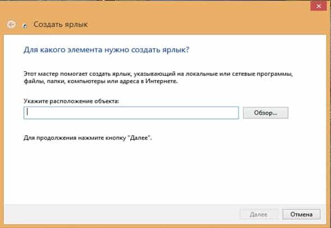The width and height of the screenshot is (331, 228).
Task: Click the back arrow in the wizard header
Action: pyautogui.click(x=11, y=24)
